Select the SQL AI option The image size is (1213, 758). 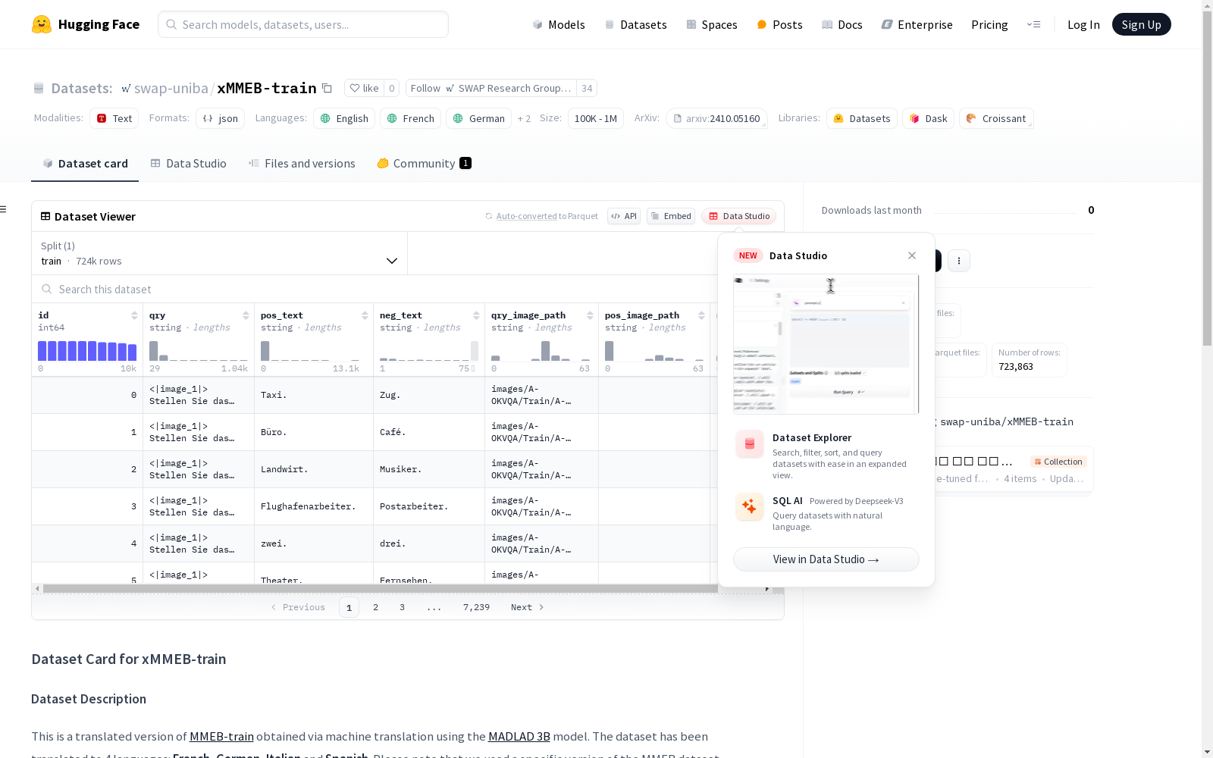826,513
